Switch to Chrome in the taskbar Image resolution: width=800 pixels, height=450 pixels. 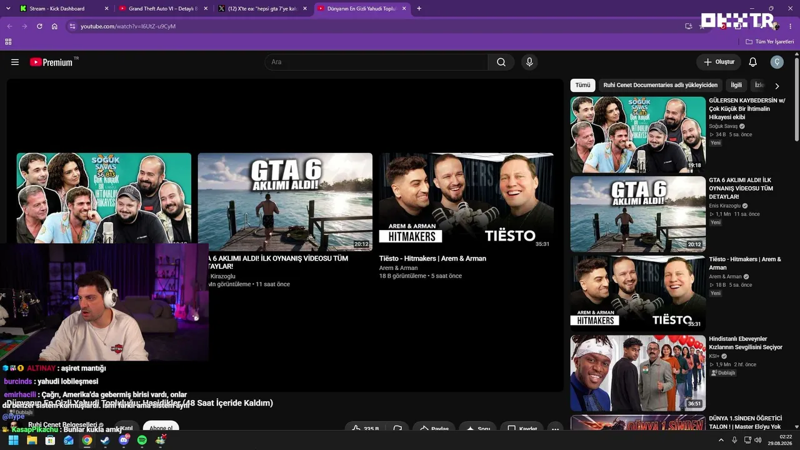pos(87,441)
